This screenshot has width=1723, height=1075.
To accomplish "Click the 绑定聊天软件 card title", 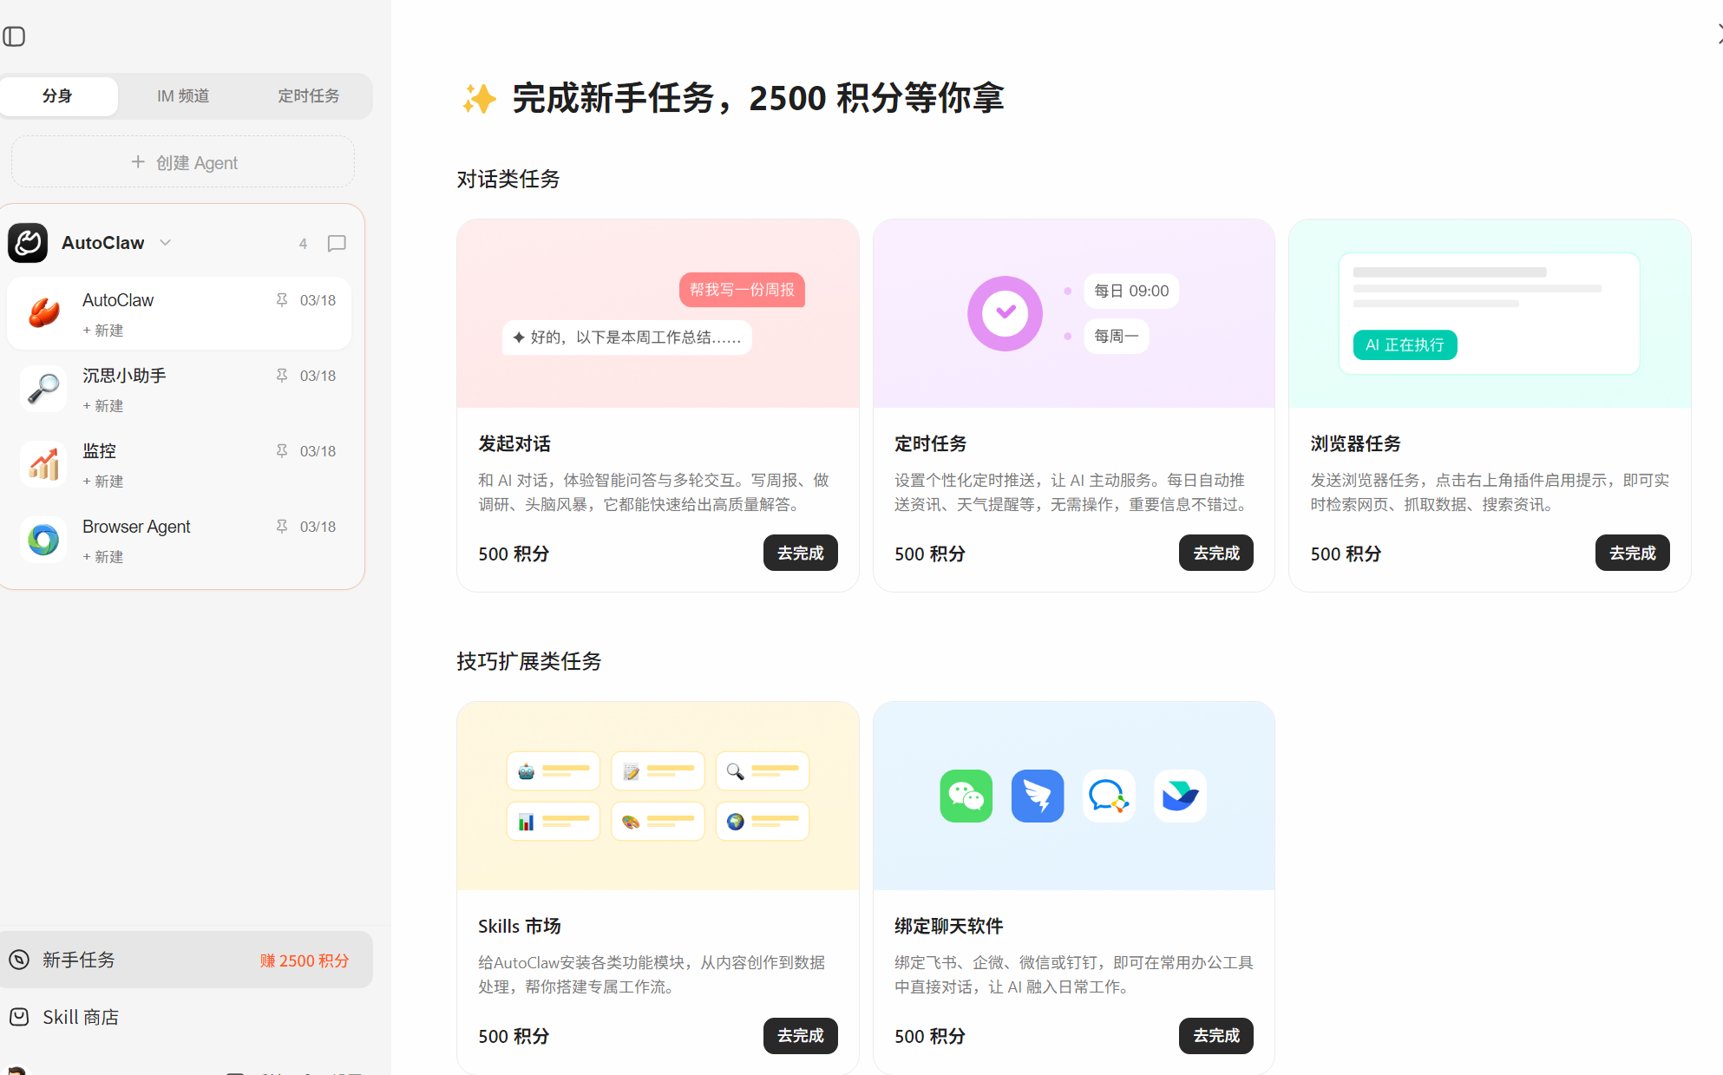I will point(948,926).
